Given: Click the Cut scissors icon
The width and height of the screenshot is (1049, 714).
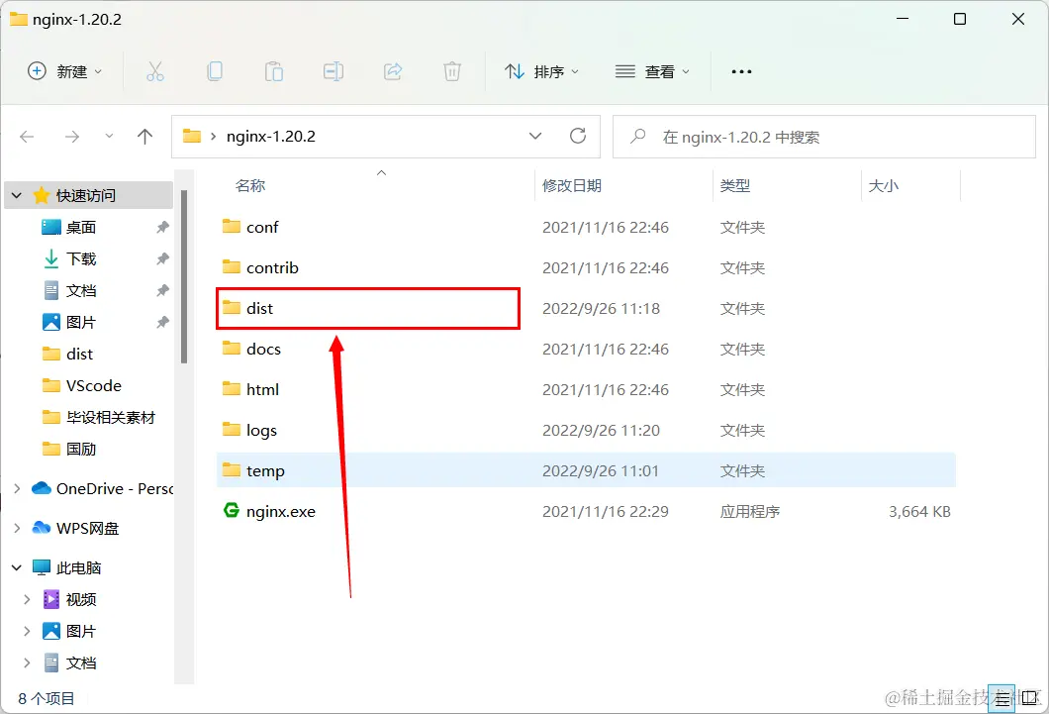Looking at the screenshot, I should click(155, 71).
